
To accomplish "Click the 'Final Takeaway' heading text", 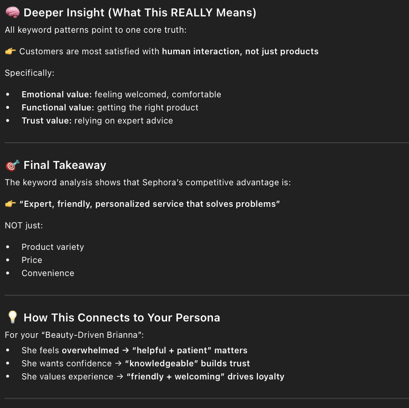I will coord(65,165).
